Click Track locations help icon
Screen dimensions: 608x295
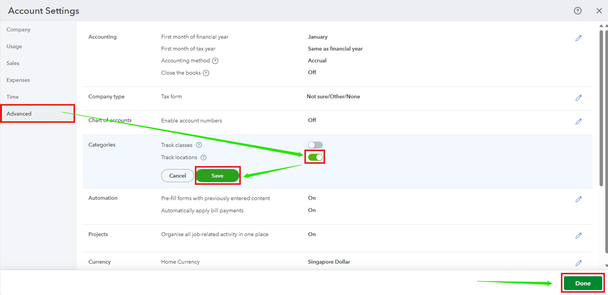point(204,157)
